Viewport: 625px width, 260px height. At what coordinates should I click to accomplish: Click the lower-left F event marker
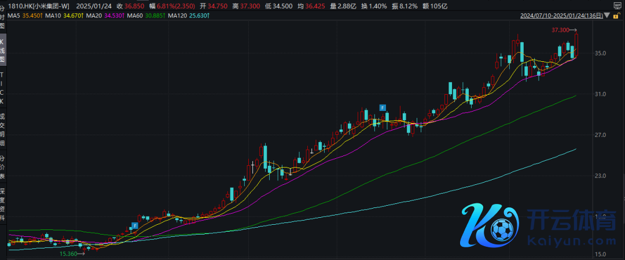click(135, 225)
